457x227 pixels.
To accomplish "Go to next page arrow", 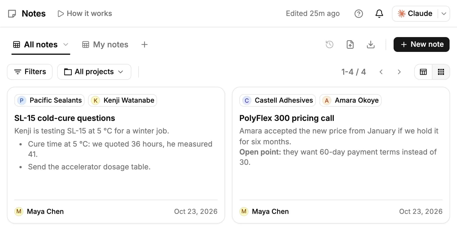I will click(x=399, y=72).
